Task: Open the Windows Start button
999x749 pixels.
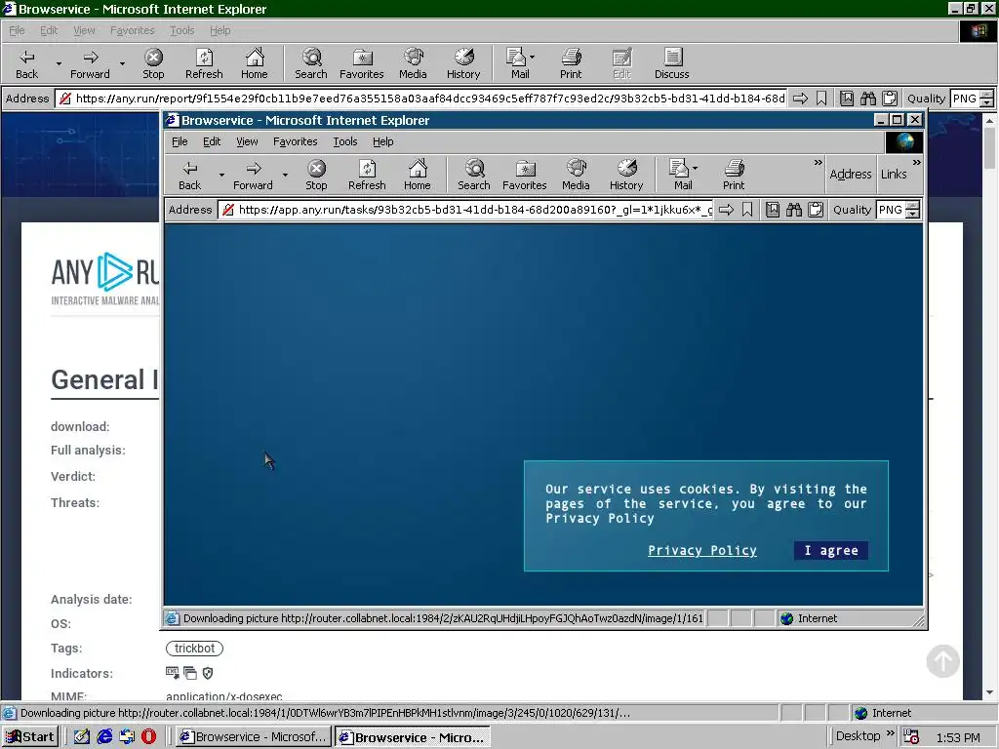Action: pyautogui.click(x=30, y=737)
